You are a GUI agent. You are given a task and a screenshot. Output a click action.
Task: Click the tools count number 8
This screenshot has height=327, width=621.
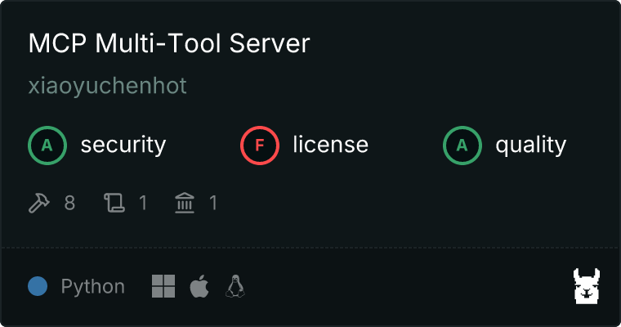[69, 202]
